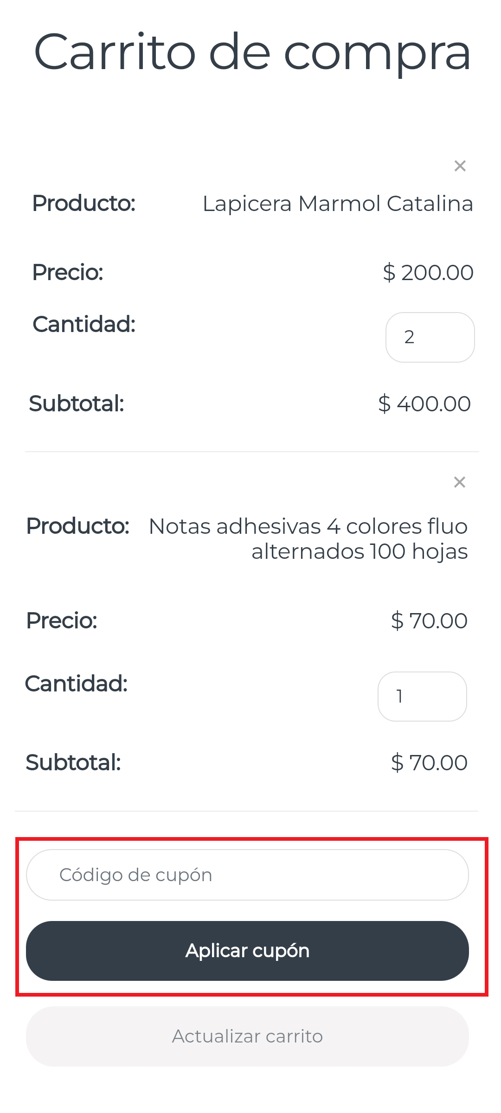
Task: Focus quantity field for Notas adhesivas
Action: [422, 697]
